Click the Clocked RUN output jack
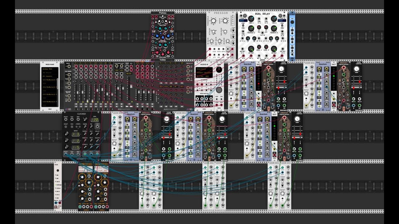Viewport: 399px width, 224px height. click(x=72, y=154)
